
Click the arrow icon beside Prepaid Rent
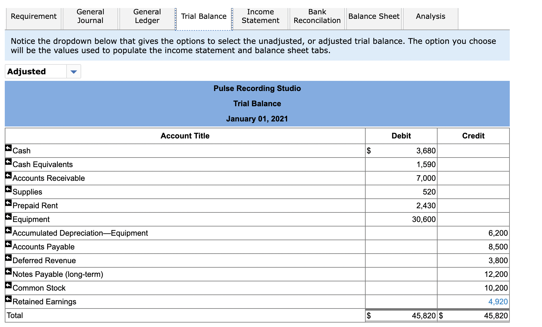tap(8, 203)
